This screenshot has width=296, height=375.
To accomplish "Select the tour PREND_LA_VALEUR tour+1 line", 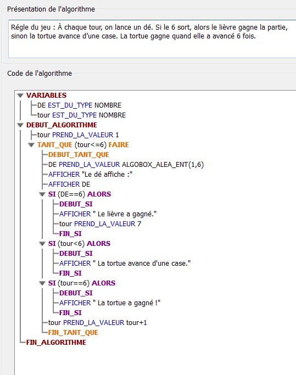I will click(97, 323).
